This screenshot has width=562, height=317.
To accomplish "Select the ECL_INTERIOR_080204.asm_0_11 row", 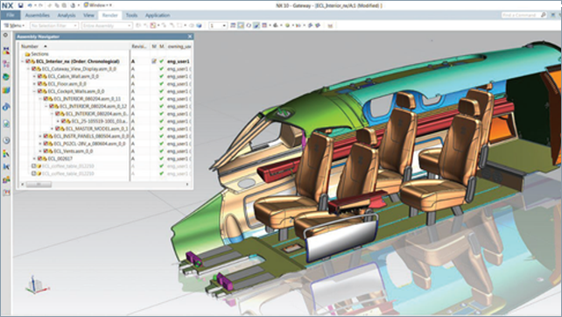I will [x=87, y=99].
